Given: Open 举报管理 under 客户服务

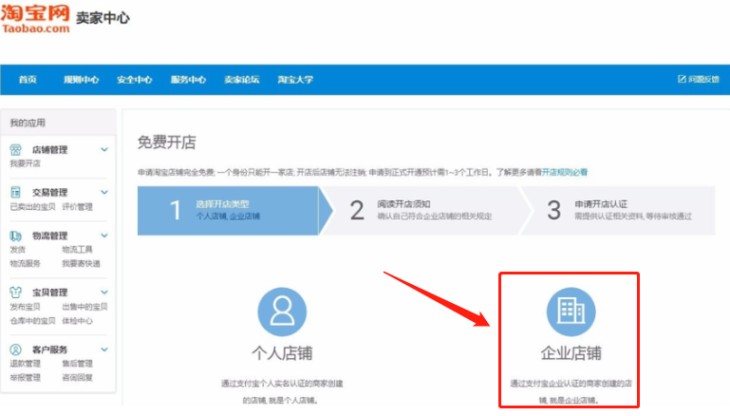Looking at the screenshot, I should coord(25,377).
